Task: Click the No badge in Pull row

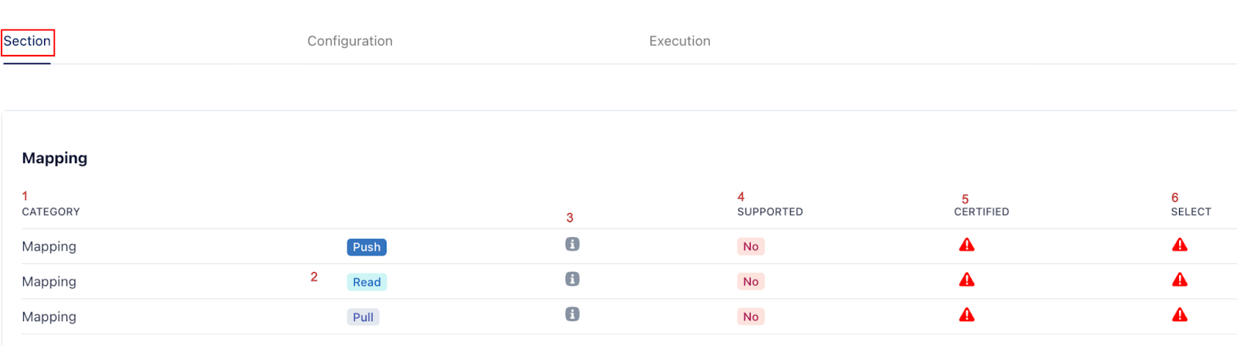Action: click(x=750, y=317)
